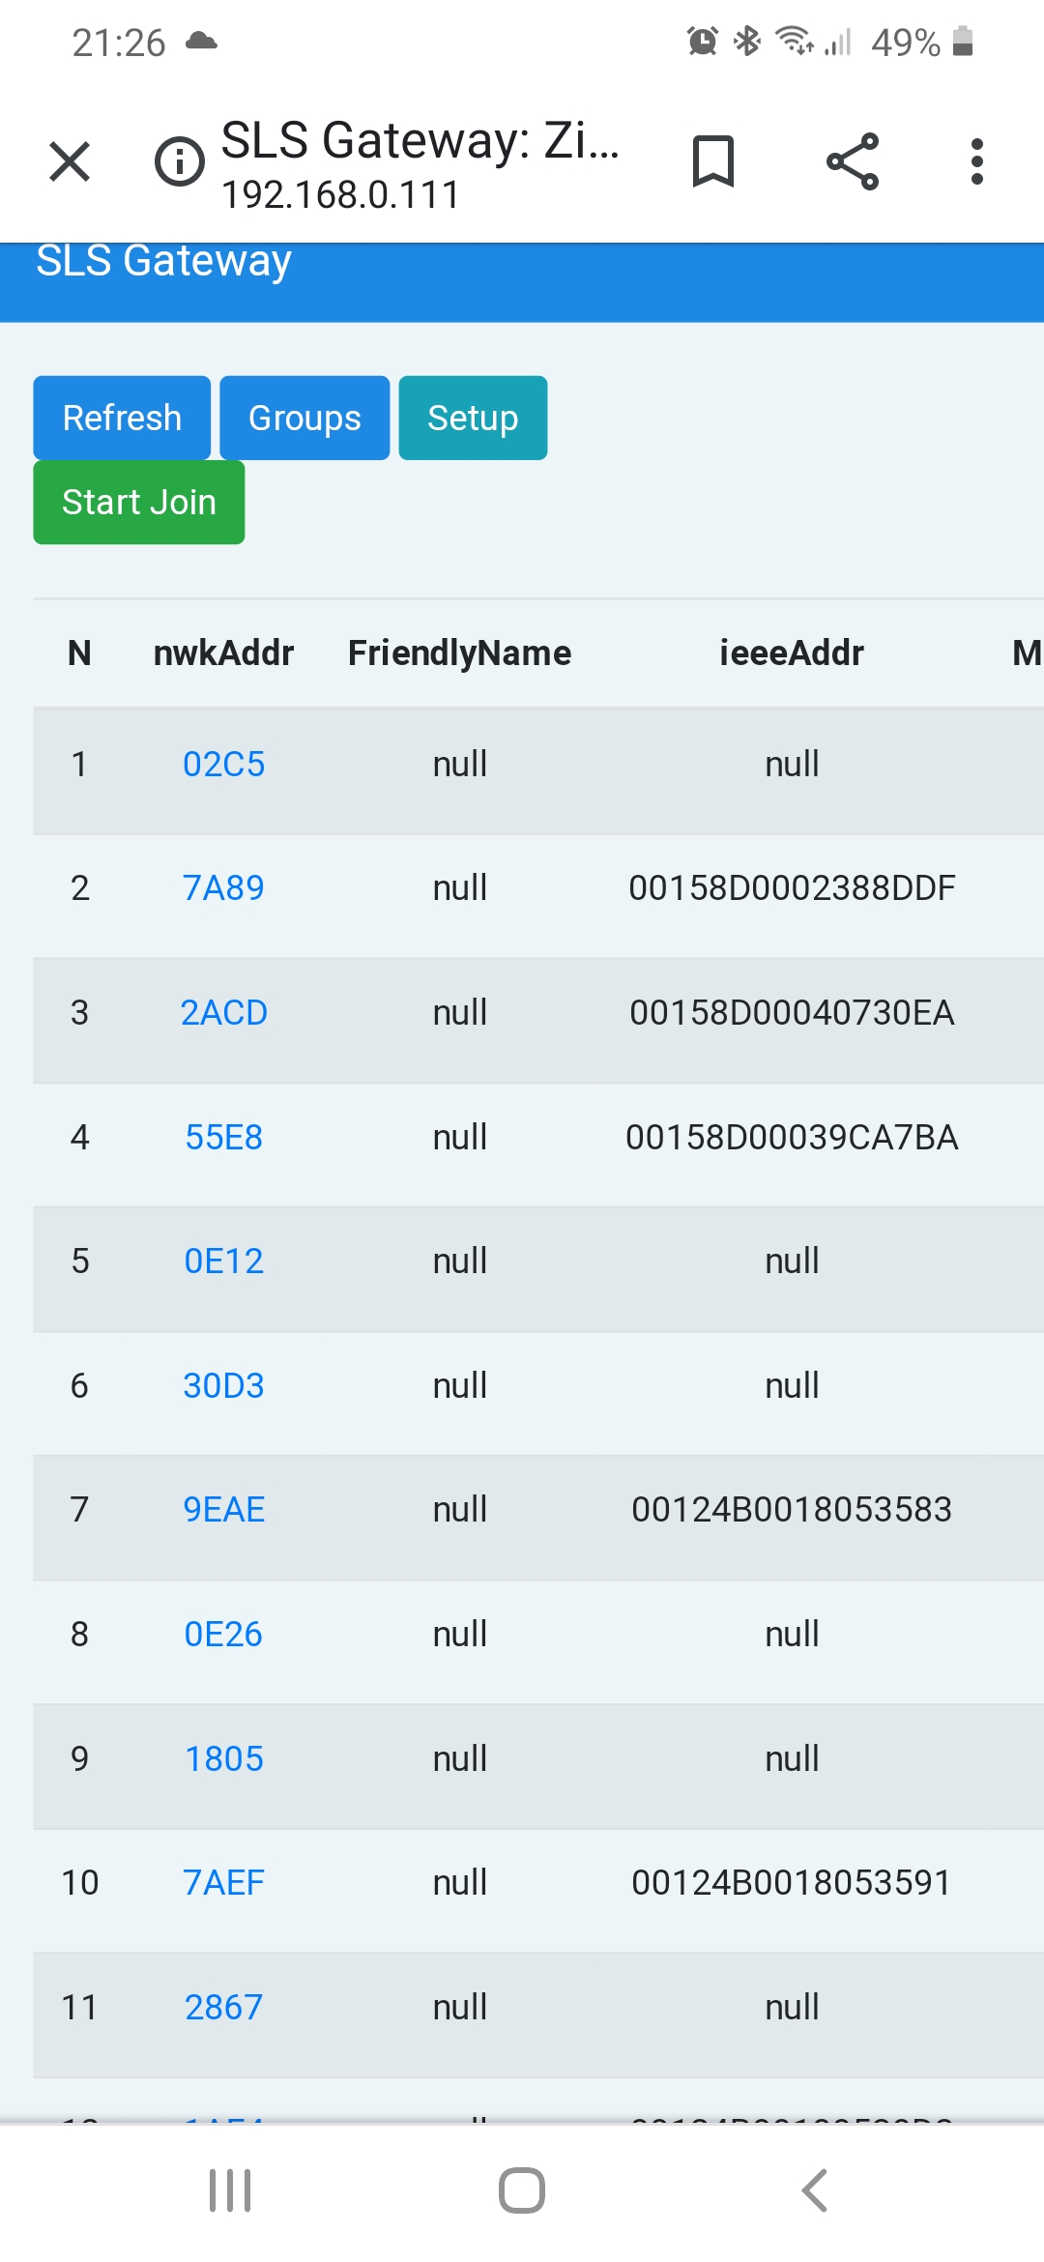Start Zigbee device joining
Viewport: 1044px width, 2262px height.
[138, 502]
